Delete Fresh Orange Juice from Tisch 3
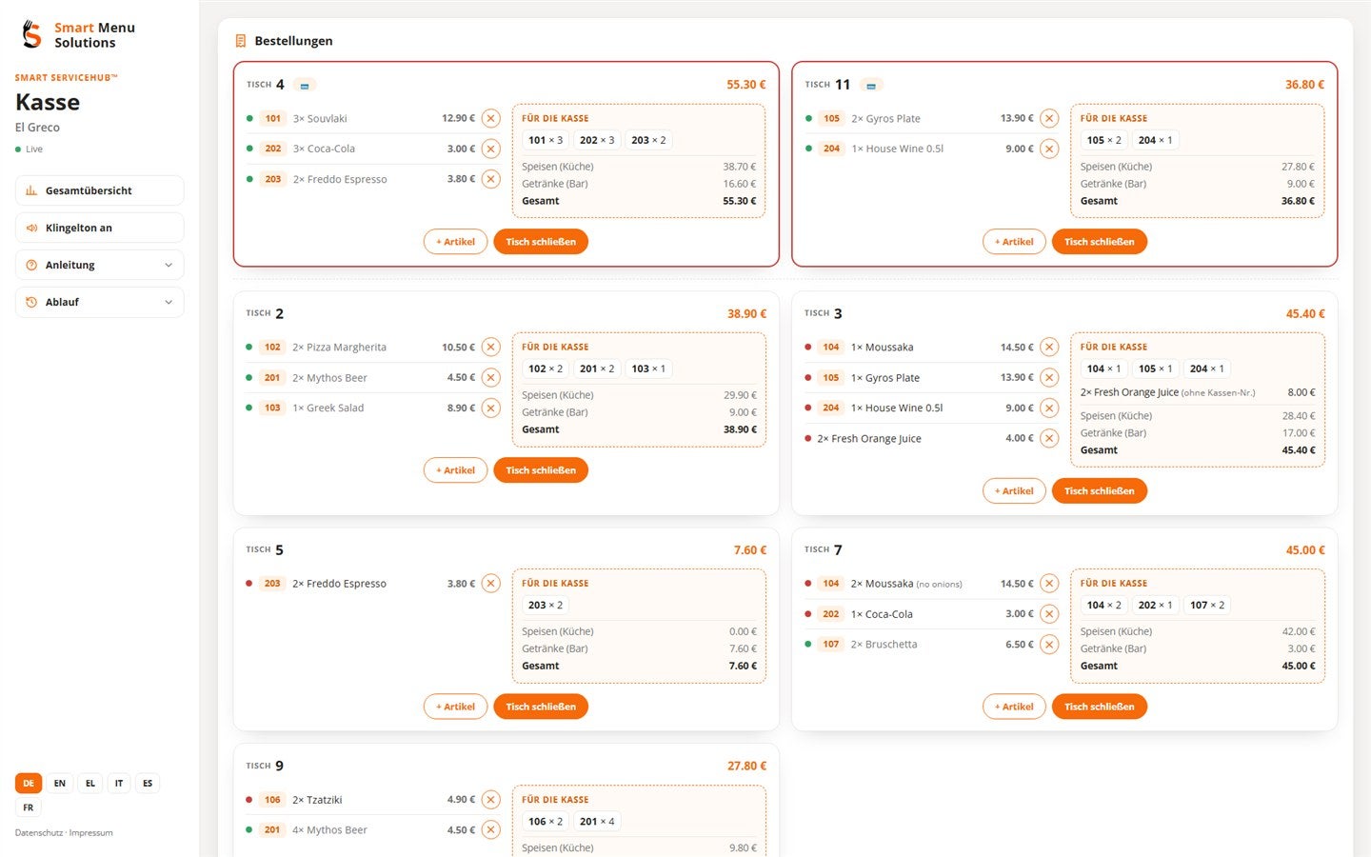This screenshot has width=1371, height=857. tap(1049, 438)
